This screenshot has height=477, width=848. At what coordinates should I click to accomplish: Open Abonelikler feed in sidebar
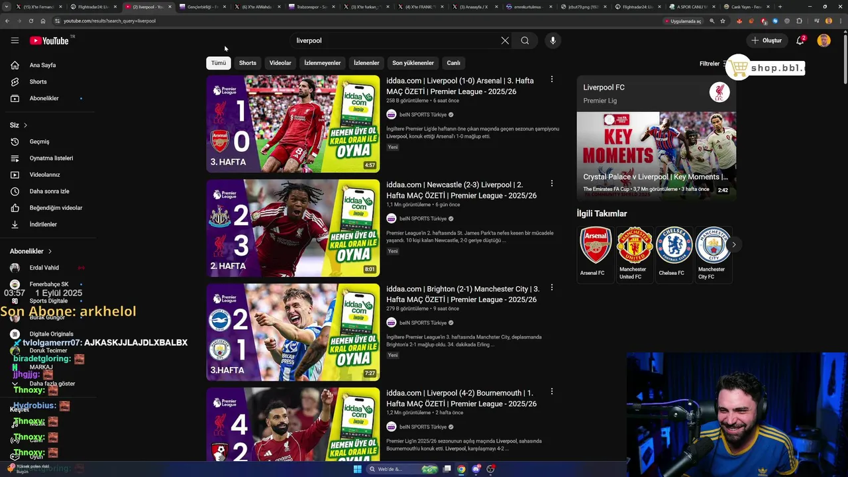coord(44,98)
